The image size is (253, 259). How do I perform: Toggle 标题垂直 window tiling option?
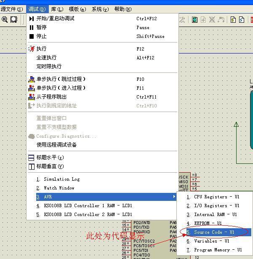point(50,166)
